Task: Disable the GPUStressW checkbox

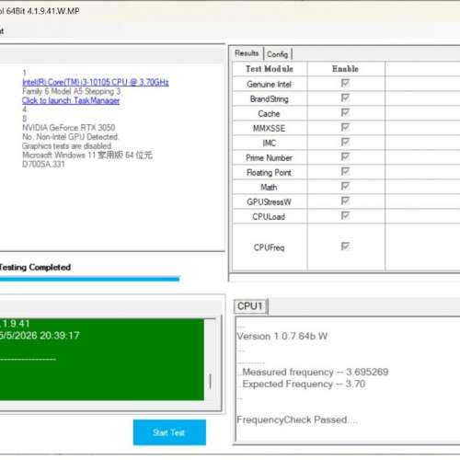Action: [x=345, y=201]
